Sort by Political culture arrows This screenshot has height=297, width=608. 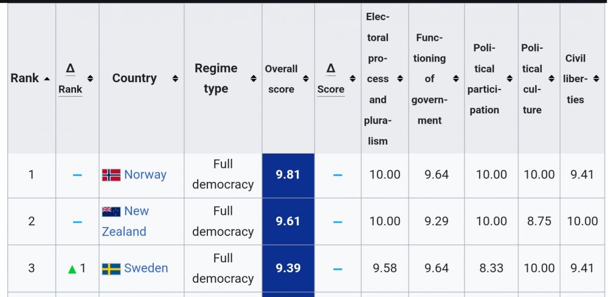pos(551,79)
